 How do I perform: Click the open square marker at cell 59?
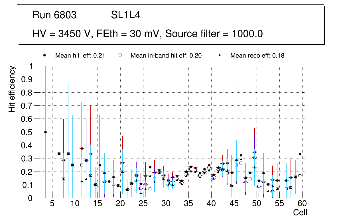coord(300,176)
